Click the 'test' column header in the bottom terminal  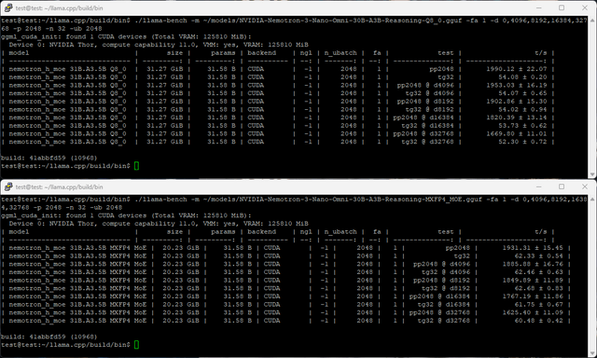(x=446, y=232)
